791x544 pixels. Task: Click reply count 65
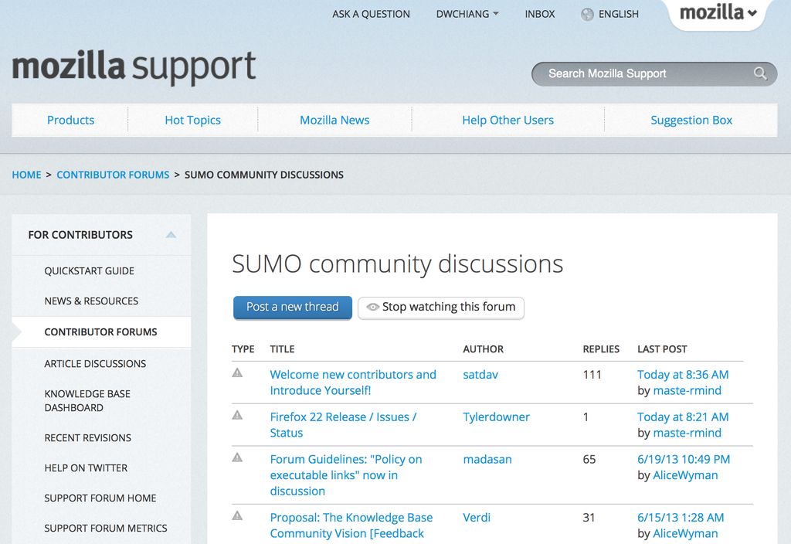[x=589, y=459]
